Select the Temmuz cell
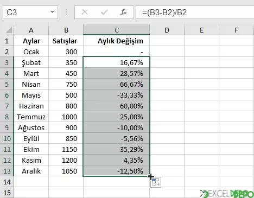The height and width of the screenshot is (198, 254). click(x=31, y=117)
